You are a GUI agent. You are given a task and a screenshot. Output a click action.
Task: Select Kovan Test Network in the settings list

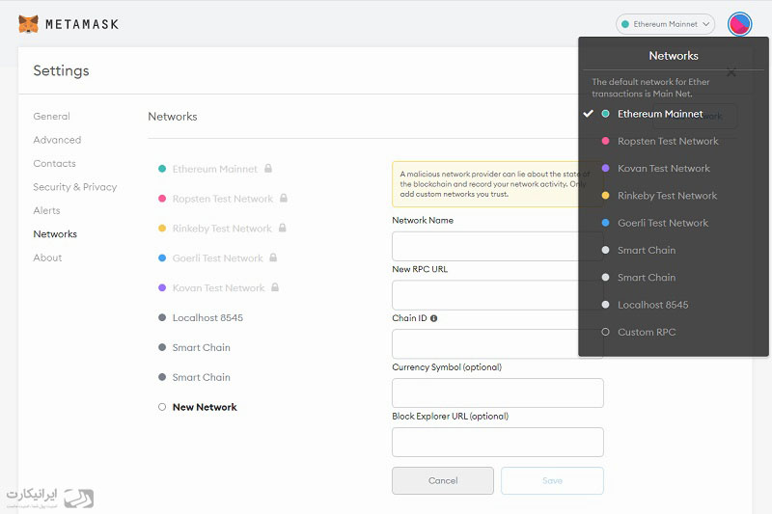[219, 287]
